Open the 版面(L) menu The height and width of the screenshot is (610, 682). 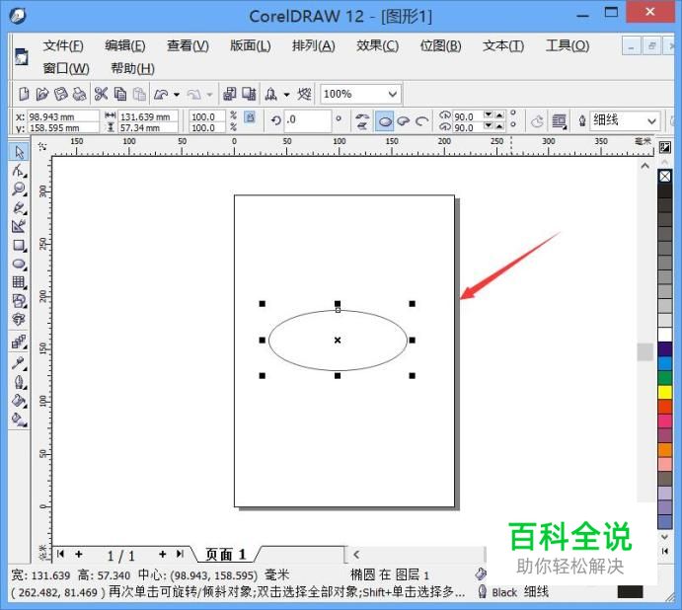(251, 45)
